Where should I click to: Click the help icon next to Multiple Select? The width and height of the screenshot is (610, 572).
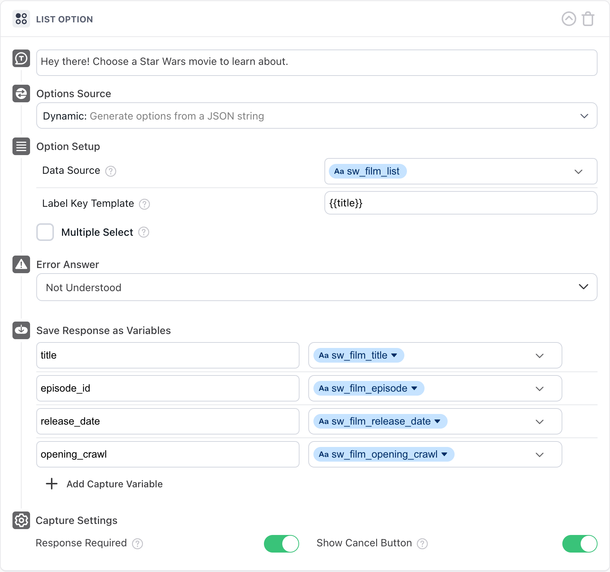[x=144, y=232]
